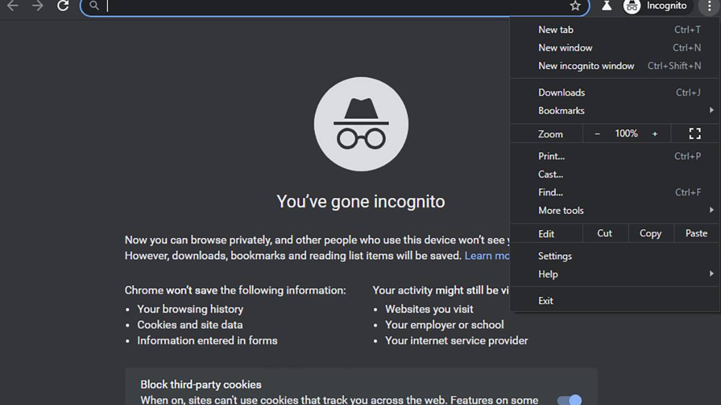Choose New window in menu

coord(615,47)
